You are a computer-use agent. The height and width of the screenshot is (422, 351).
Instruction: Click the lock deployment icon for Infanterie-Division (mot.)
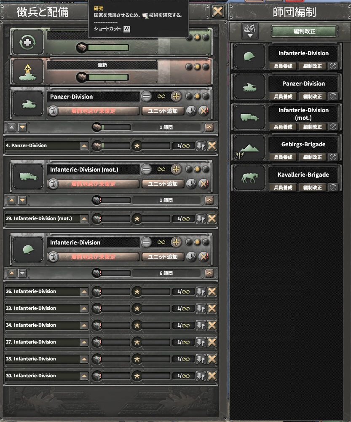pyautogui.click(x=53, y=184)
